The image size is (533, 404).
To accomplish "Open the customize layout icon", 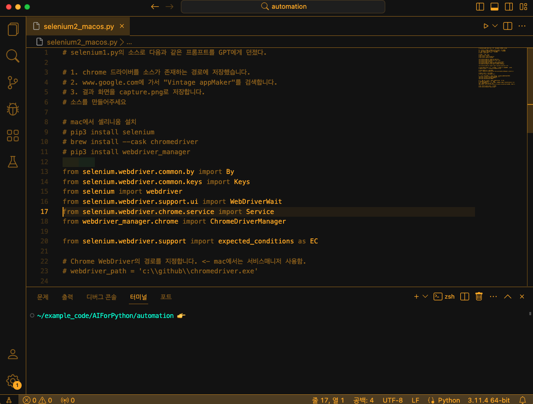I will [x=523, y=6].
